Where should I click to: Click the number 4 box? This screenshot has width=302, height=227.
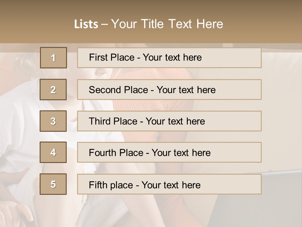pyautogui.click(x=53, y=152)
